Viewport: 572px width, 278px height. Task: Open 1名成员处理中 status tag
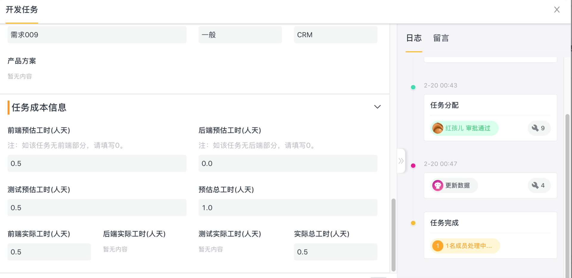(x=465, y=246)
